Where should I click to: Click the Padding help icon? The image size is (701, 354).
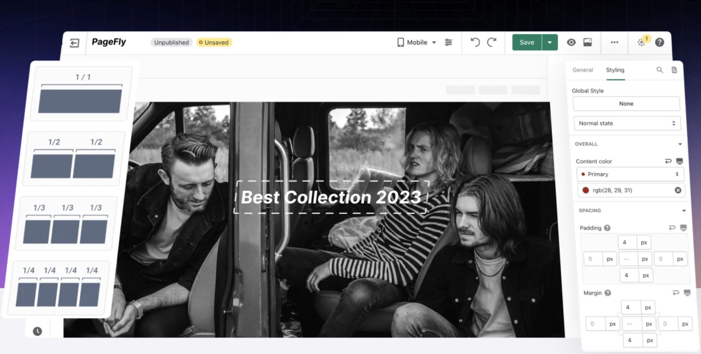pyautogui.click(x=607, y=228)
